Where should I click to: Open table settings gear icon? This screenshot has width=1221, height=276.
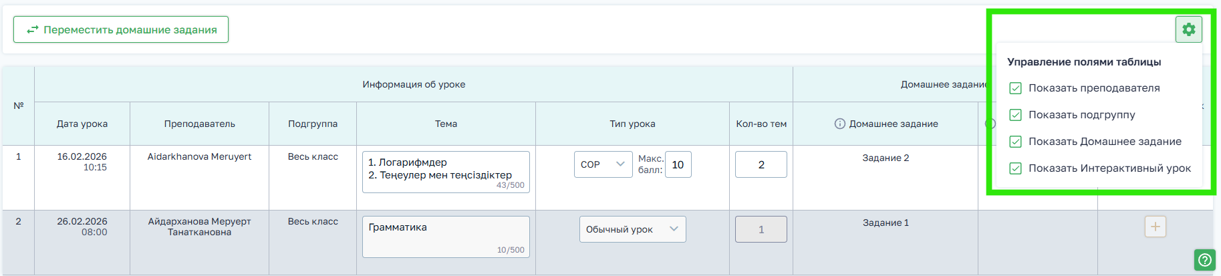click(x=1188, y=29)
